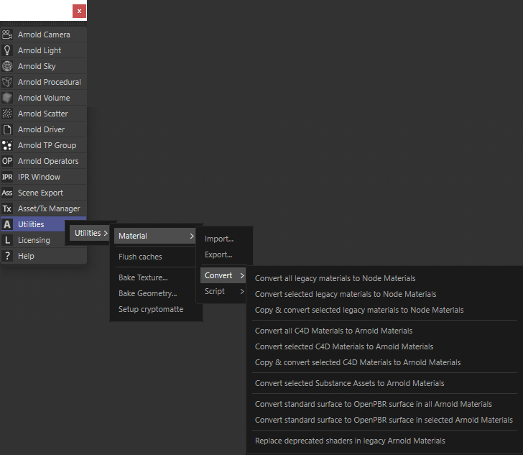Expand the Material submenu
523x455 pixels.
point(155,236)
